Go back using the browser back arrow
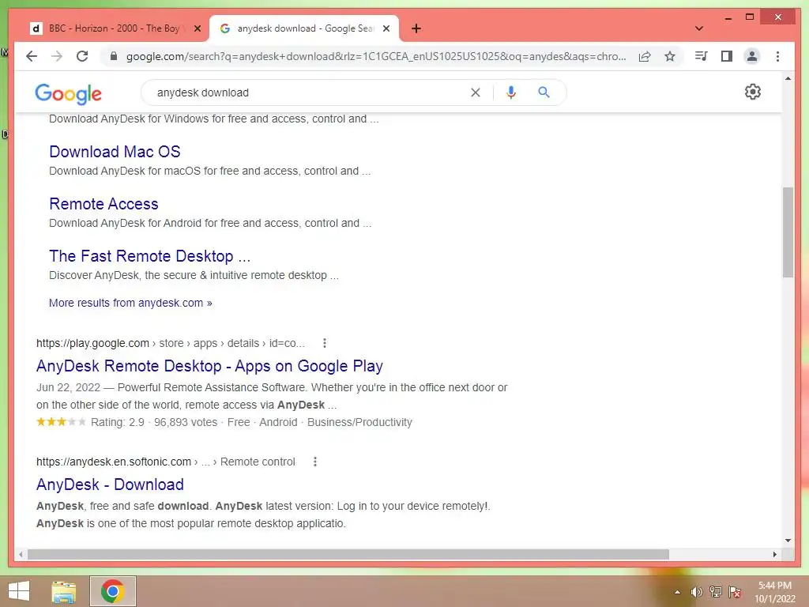The height and width of the screenshot is (607, 809). coord(32,56)
